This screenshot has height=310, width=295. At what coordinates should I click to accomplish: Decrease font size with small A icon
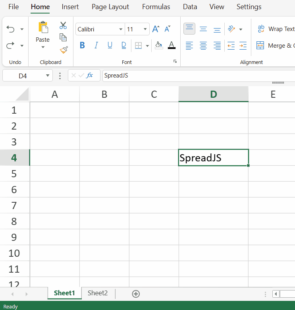click(x=168, y=29)
